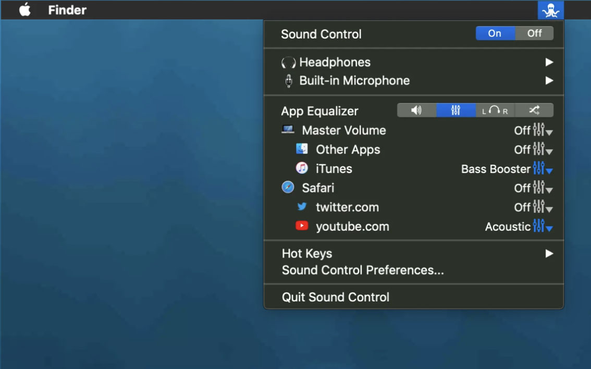Select the L/R headphone balance tab icon

coord(495,110)
